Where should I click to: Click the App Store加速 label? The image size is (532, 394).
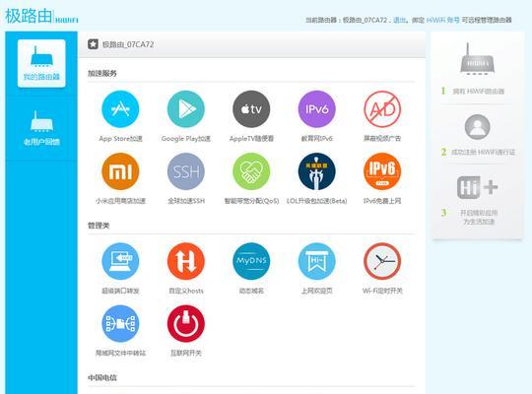coord(120,139)
